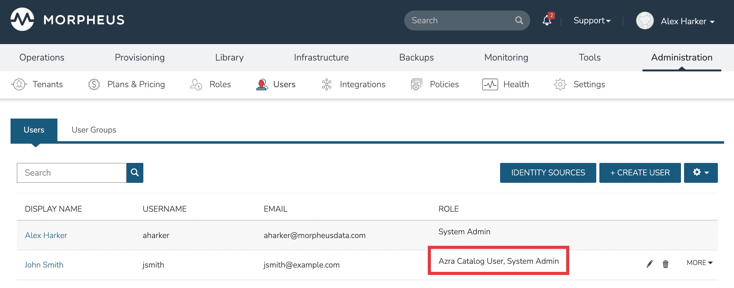The height and width of the screenshot is (288, 734).
Task: Focus the users list search field
Action: [x=72, y=173]
